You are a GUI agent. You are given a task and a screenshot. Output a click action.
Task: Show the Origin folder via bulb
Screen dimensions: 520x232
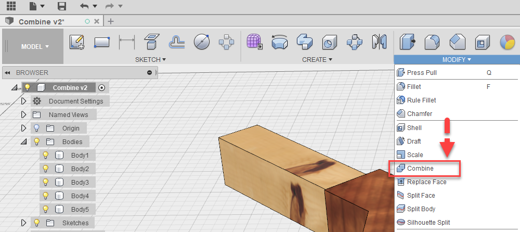37,128
